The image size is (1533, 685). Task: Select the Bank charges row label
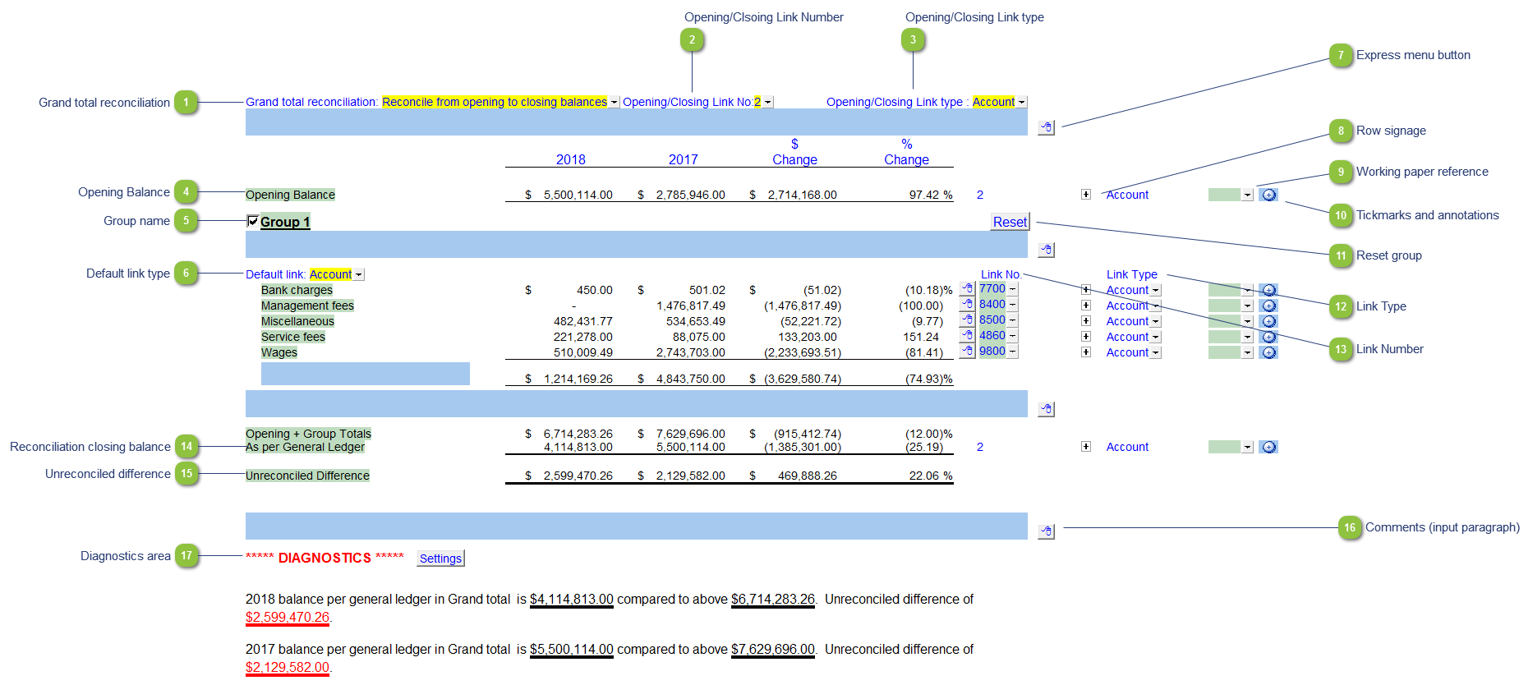pos(297,290)
